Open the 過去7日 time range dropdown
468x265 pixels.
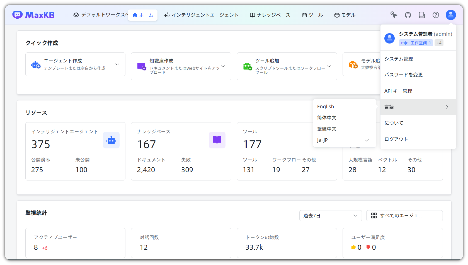pos(331,216)
